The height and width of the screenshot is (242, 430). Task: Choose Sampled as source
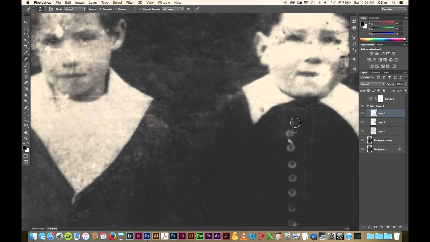(x=100, y=9)
